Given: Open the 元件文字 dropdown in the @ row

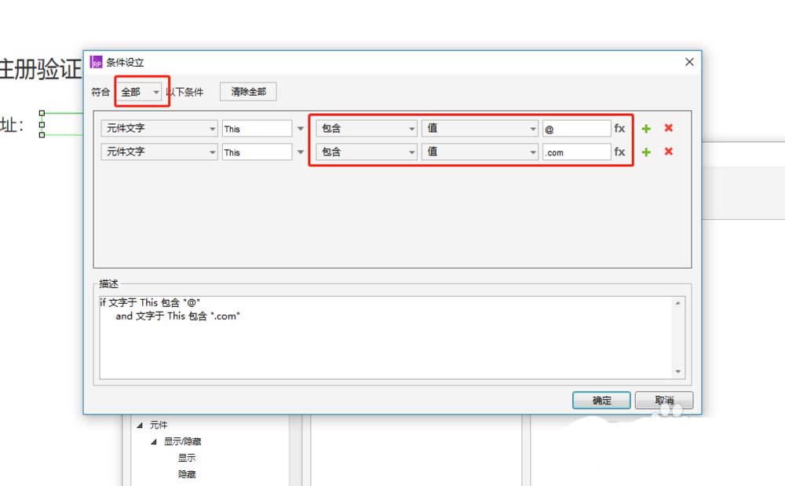Looking at the screenshot, I should (x=159, y=129).
